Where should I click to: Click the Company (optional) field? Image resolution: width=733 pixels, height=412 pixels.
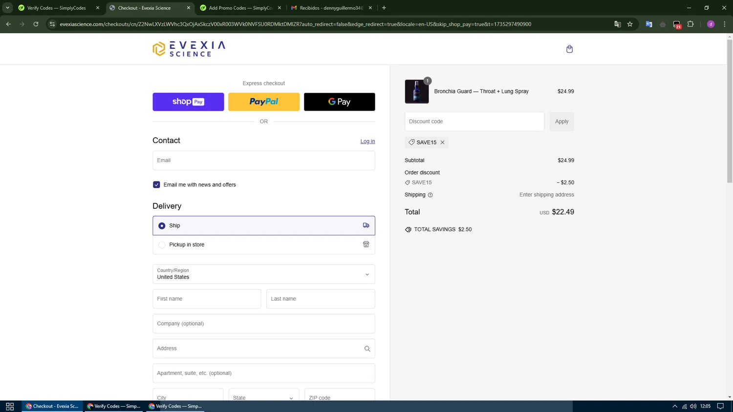[264, 324]
